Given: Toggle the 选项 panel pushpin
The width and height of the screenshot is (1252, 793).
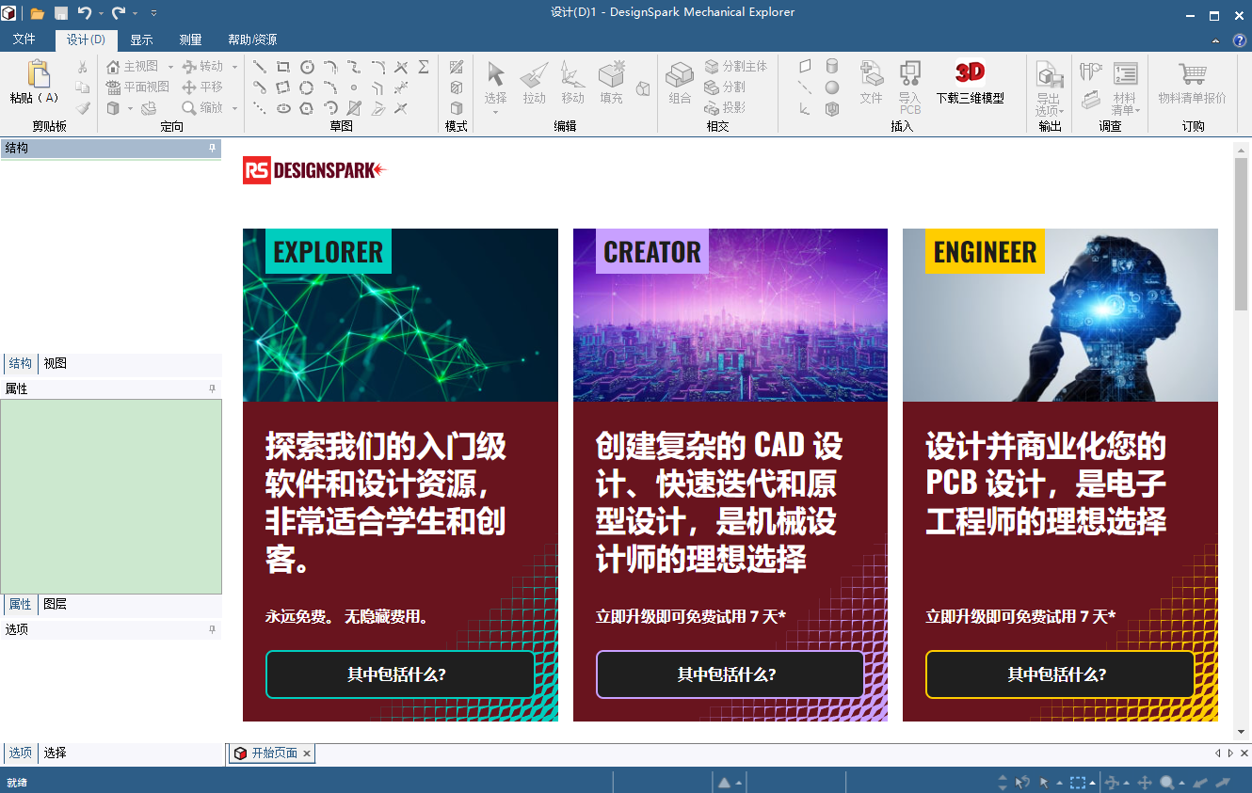Looking at the screenshot, I should tap(212, 629).
